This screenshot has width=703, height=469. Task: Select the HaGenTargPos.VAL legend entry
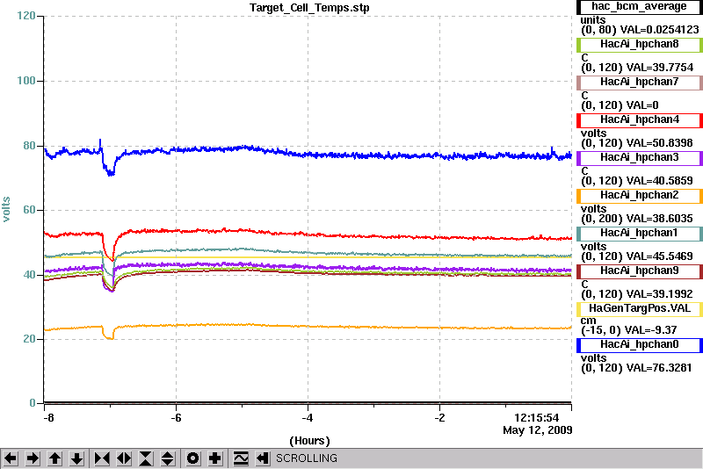(639, 309)
